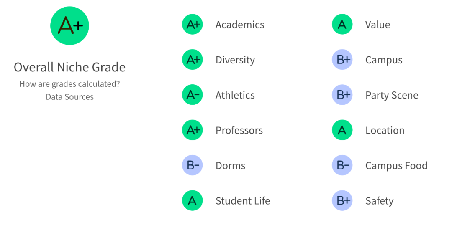Open the Data Sources link

[69, 97]
